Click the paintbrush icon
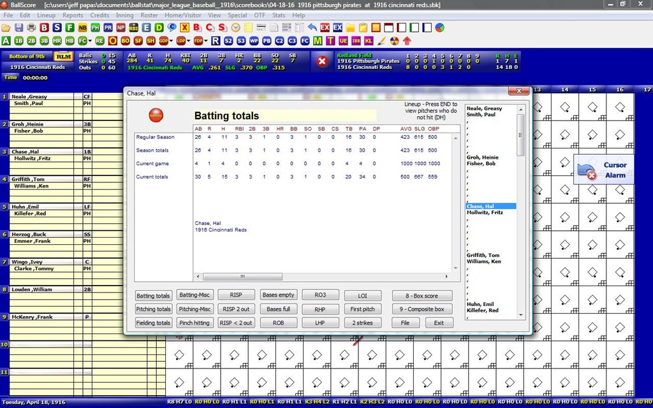This screenshot has width=653, height=408. 381,41
